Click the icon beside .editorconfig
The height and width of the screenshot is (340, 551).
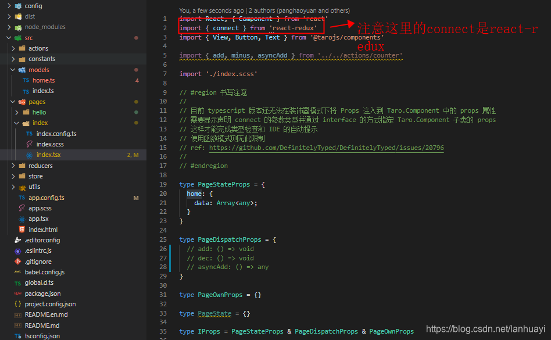coord(17,240)
